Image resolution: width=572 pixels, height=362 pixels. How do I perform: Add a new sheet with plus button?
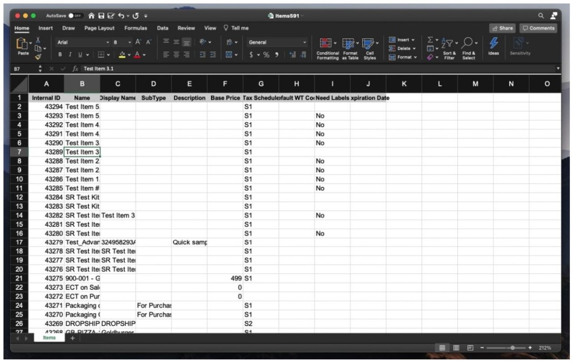tap(72, 338)
